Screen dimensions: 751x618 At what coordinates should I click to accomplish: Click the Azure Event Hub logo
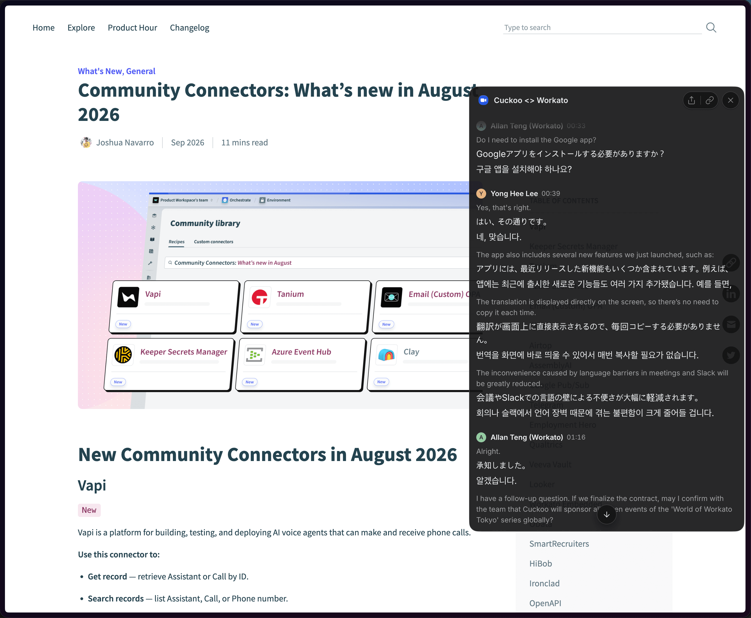coord(255,354)
